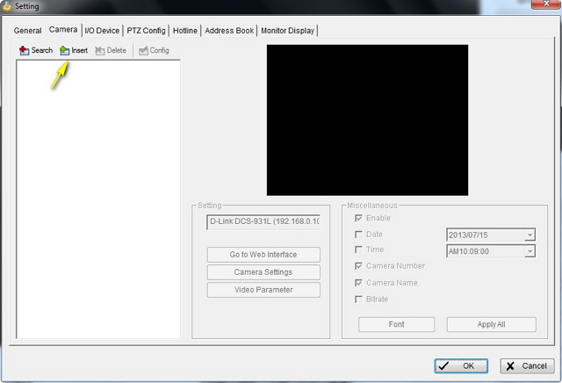This screenshot has width=562, height=383.
Task: Click the Delete camera toolbar icon
Action: click(99, 51)
